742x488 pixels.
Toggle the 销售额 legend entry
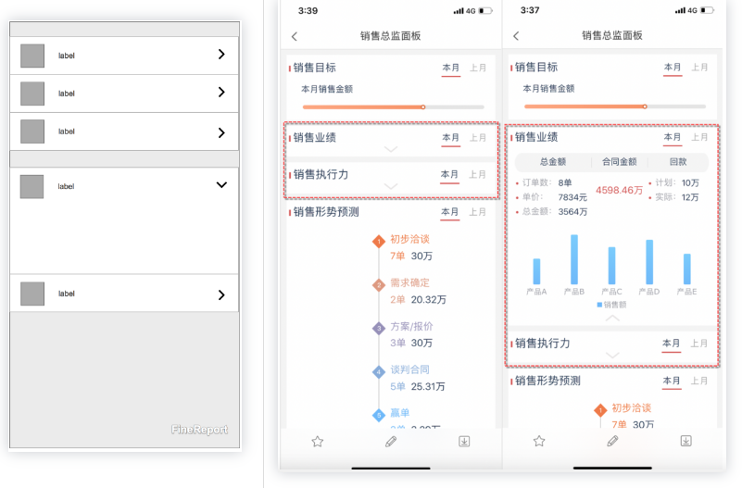(x=612, y=305)
